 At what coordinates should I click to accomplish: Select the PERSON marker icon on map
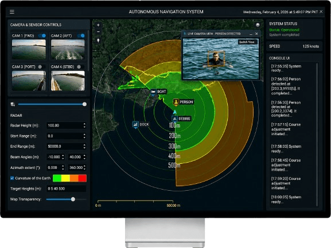[176, 102]
